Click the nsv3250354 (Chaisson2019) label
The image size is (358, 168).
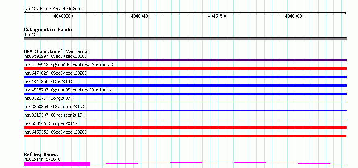(x=54, y=107)
